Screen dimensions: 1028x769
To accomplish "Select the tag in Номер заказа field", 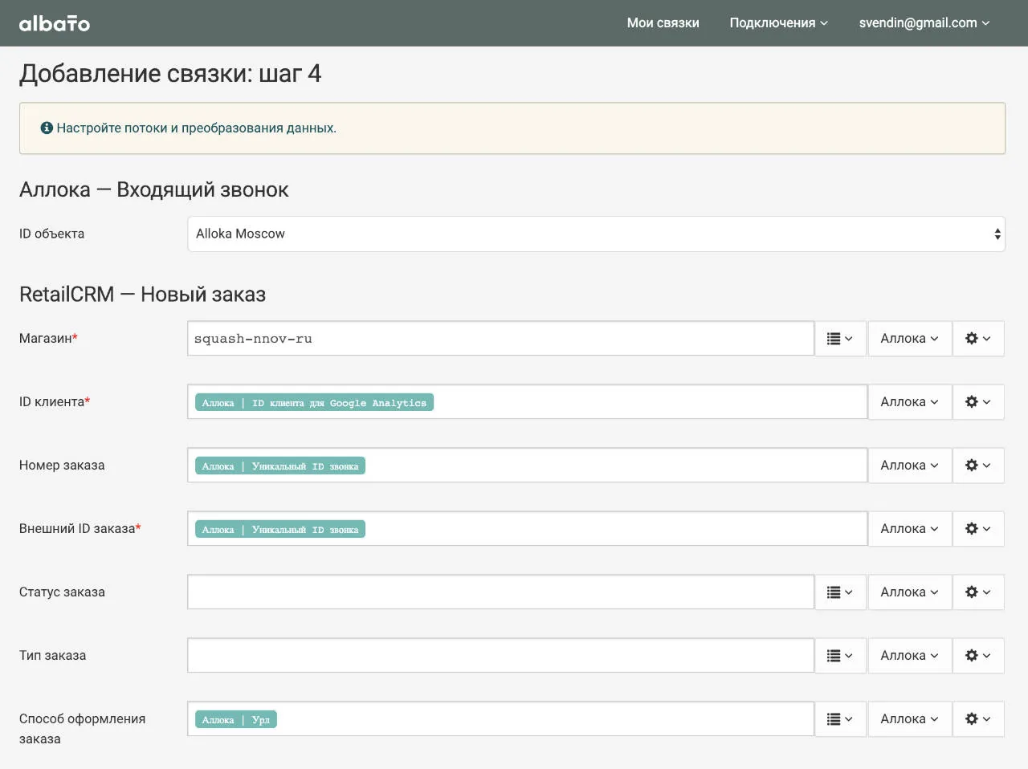I will [280, 466].
